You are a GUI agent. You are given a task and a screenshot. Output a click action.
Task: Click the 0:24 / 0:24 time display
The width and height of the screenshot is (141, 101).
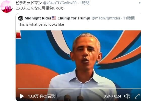pos(112,96)
